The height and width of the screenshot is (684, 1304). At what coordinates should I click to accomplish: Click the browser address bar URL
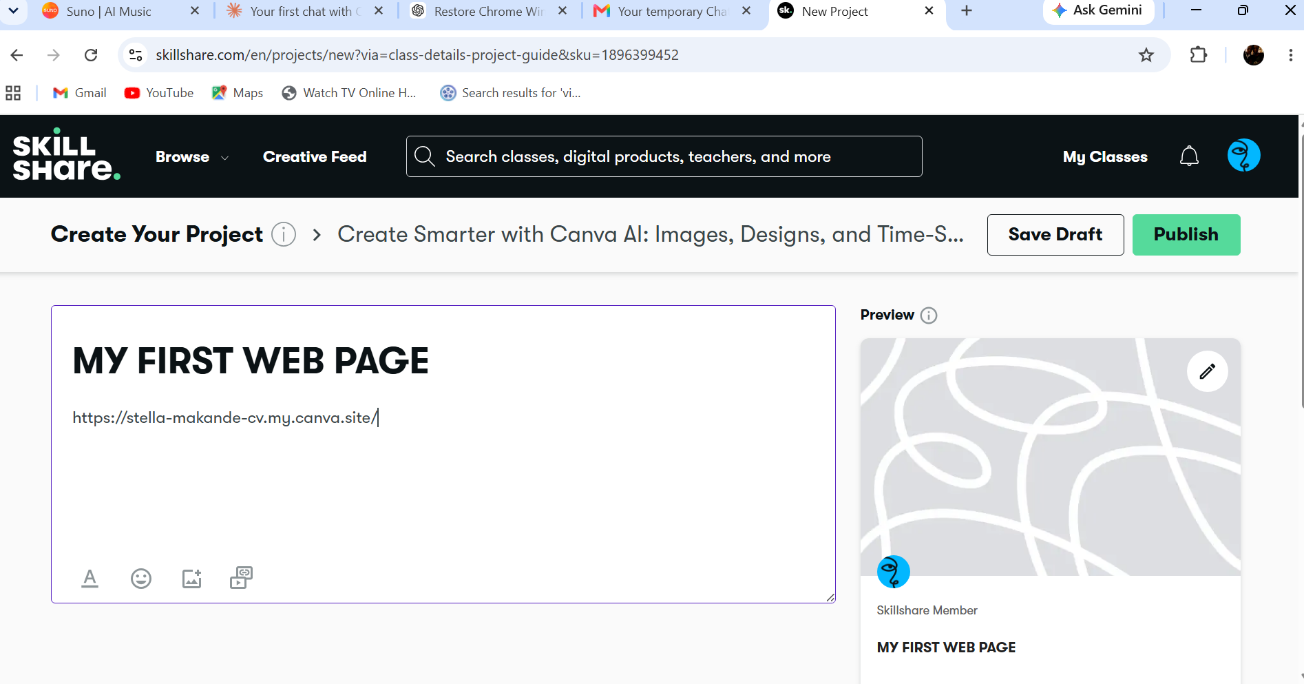pos(417,55)
